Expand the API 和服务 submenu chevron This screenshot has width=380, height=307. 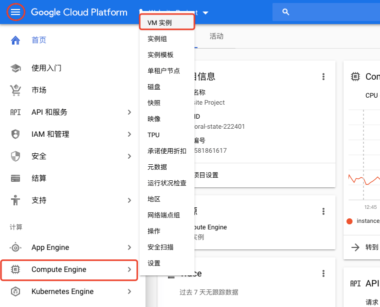pos(129,112)
